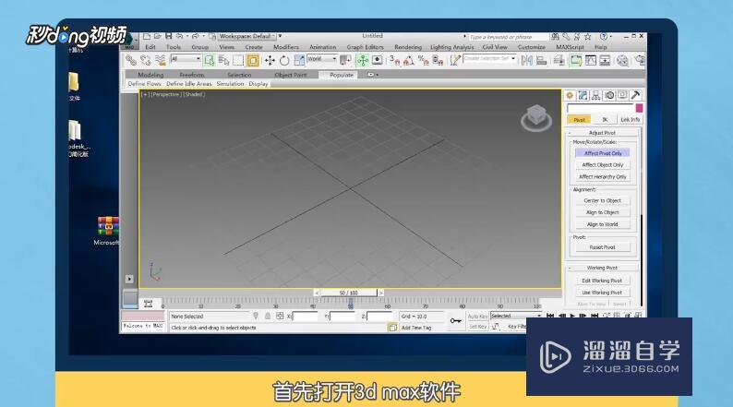Click the ViewCube in viewport
This screenshot has height=407, width=733.
[536, 116]
